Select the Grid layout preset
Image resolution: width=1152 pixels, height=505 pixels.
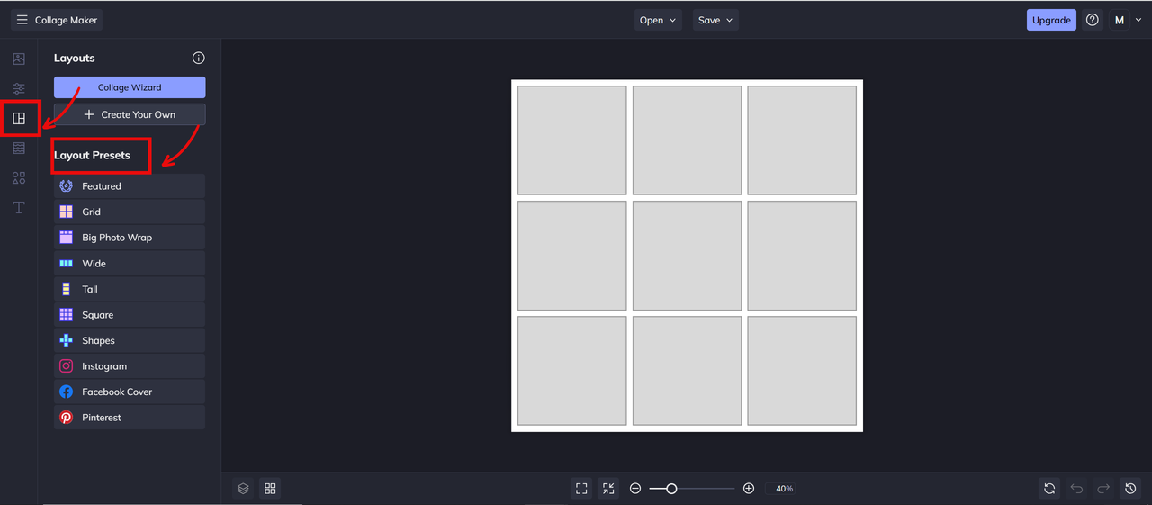click(x=130, y=212)
